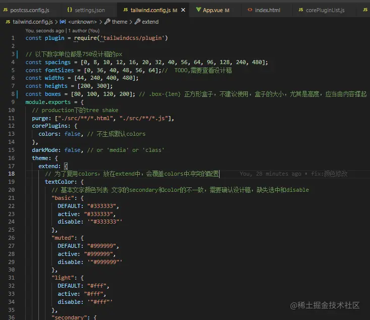Click the HTML icon on index.html tab
This screenshot has height=320, width=370.
click(x=250, y=10)
